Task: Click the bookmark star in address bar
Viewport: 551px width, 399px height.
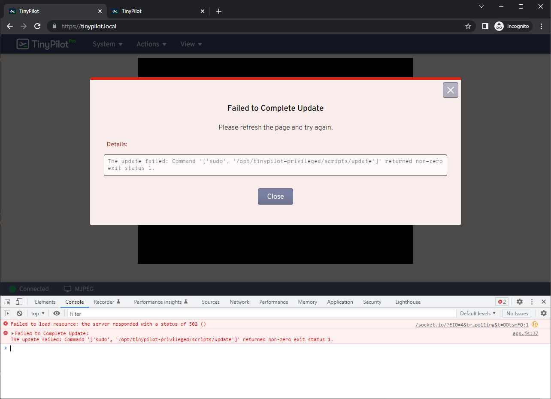Action: [468, 26]
